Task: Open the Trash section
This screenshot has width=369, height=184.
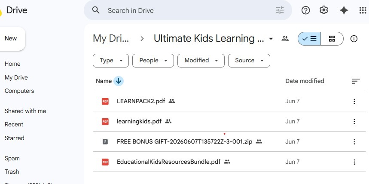Action: (x=12, y=172)
